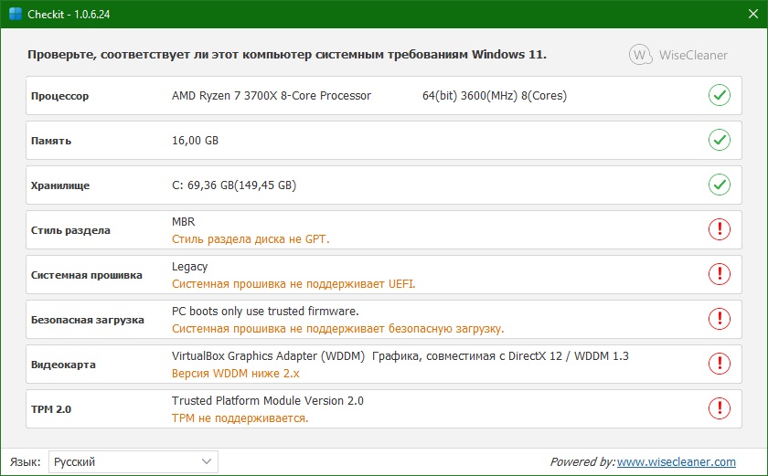Click the 'Powered by:' text
Screen dimensions: 768x476
click(583, 461)
